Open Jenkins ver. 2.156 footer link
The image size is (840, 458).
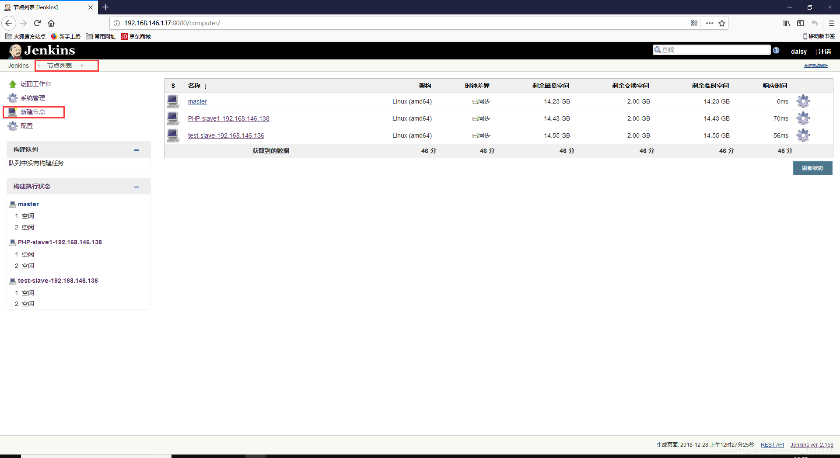point(812,445)
